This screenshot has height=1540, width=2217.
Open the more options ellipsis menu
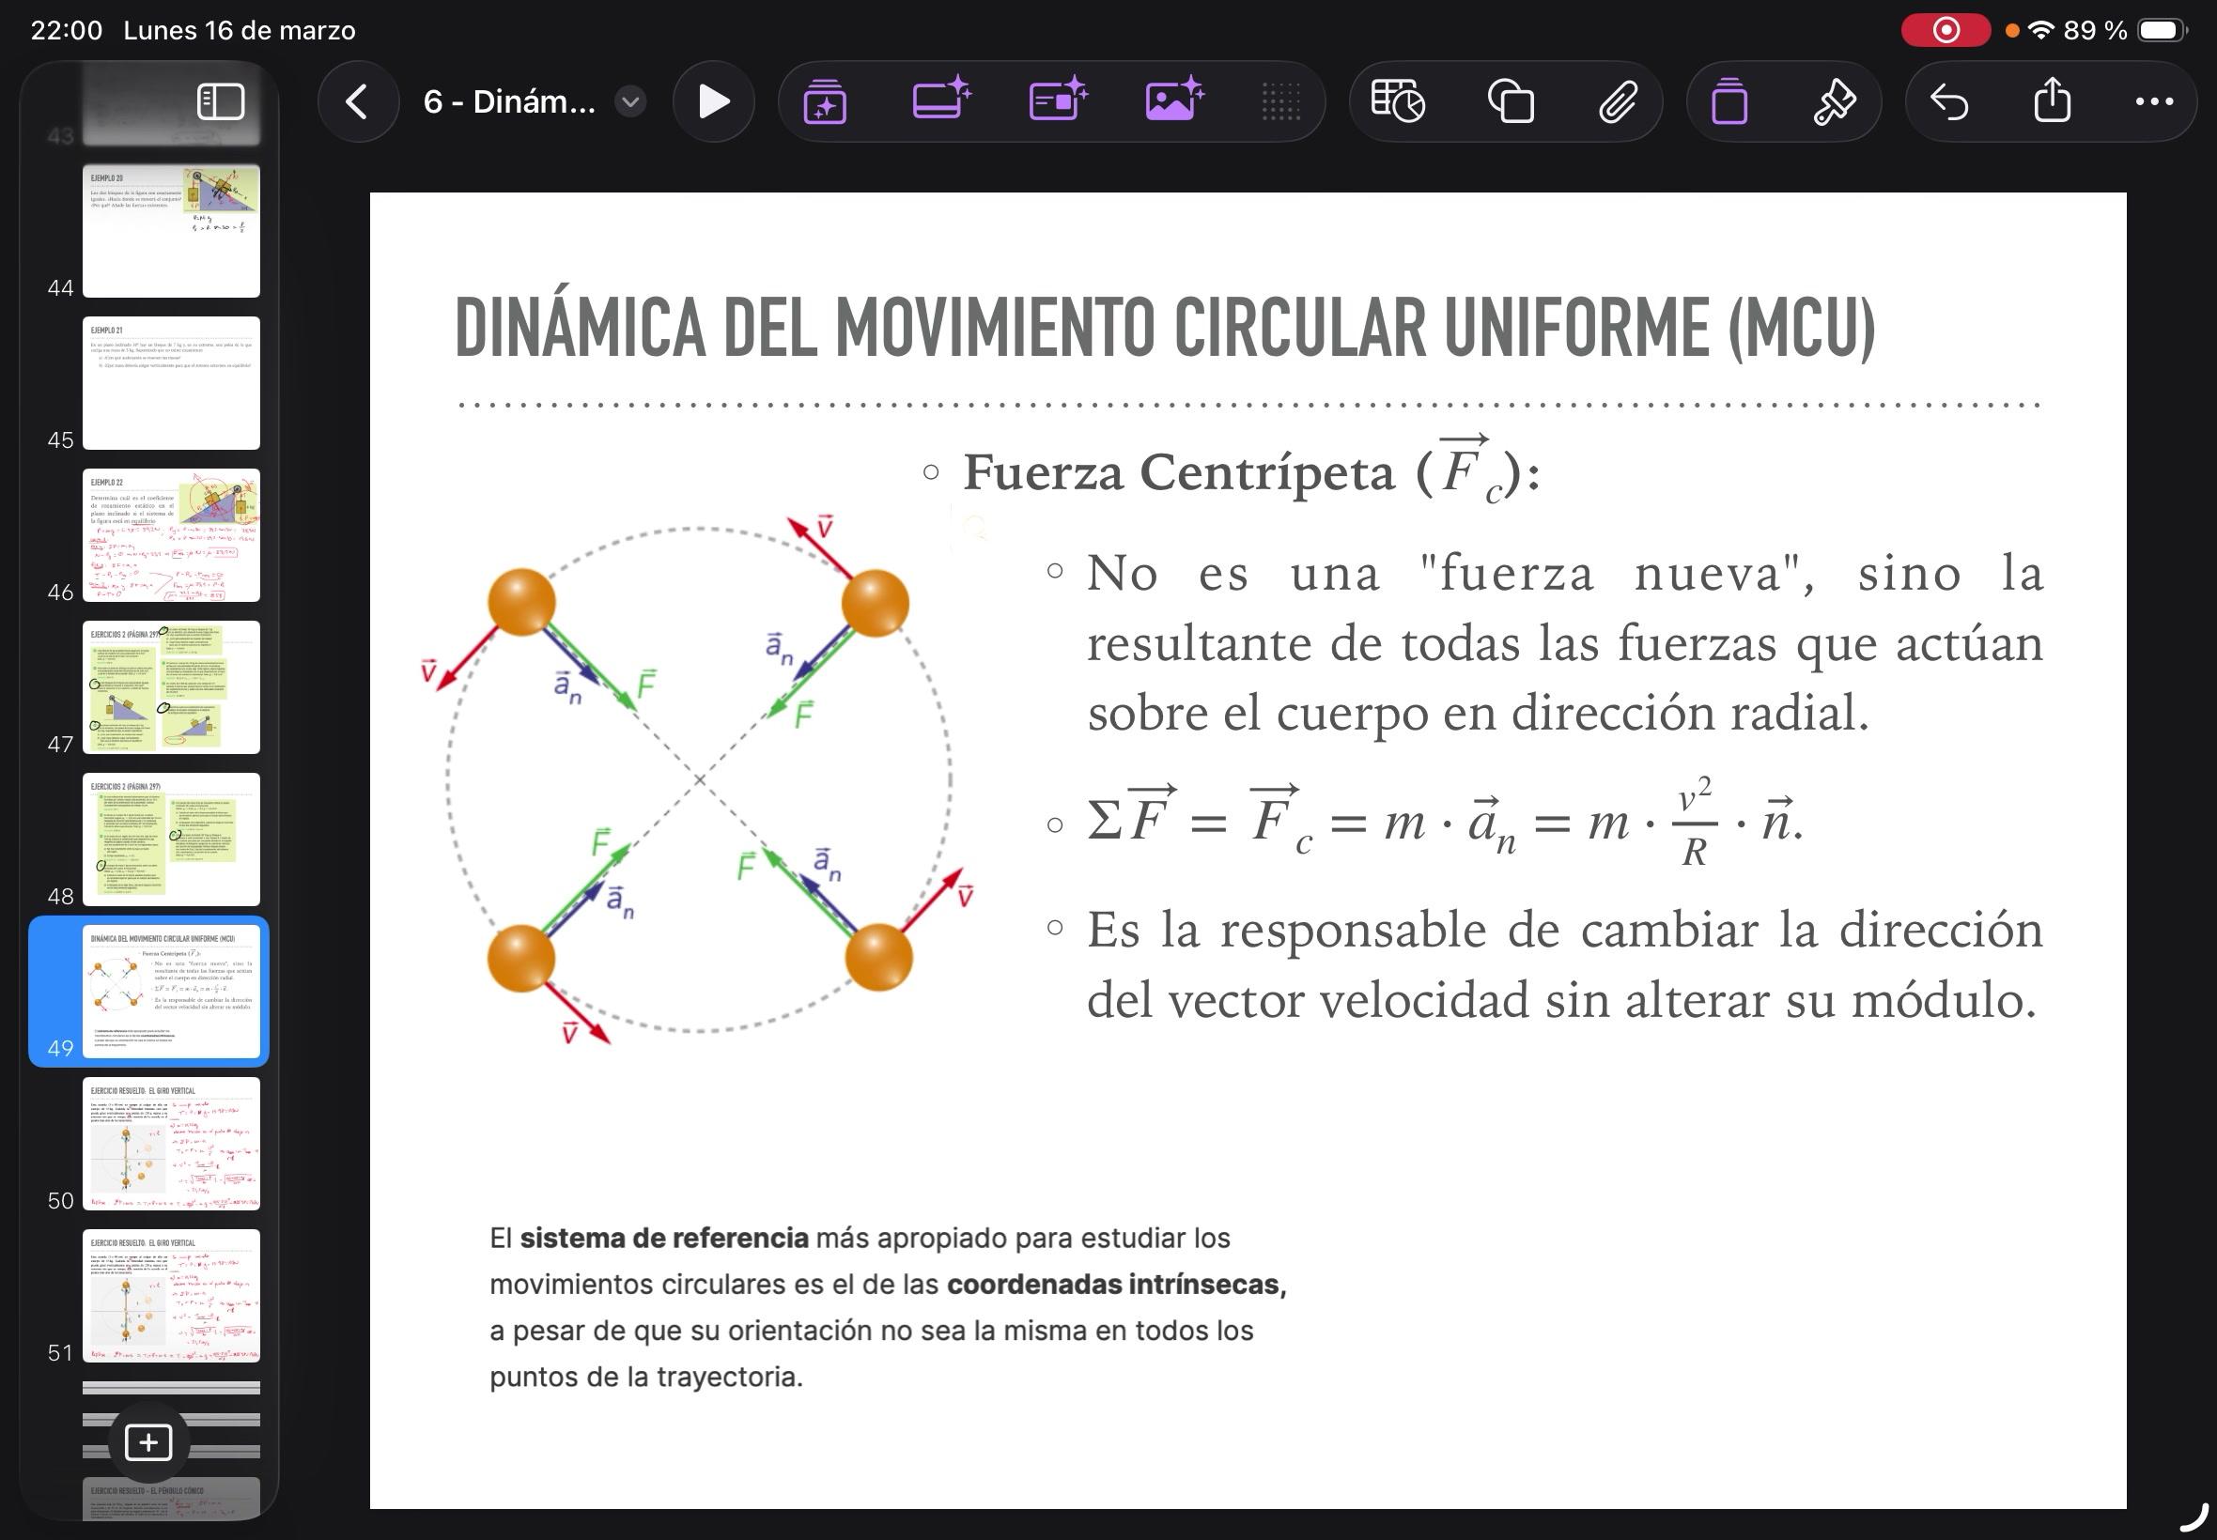click(2154, 101)
